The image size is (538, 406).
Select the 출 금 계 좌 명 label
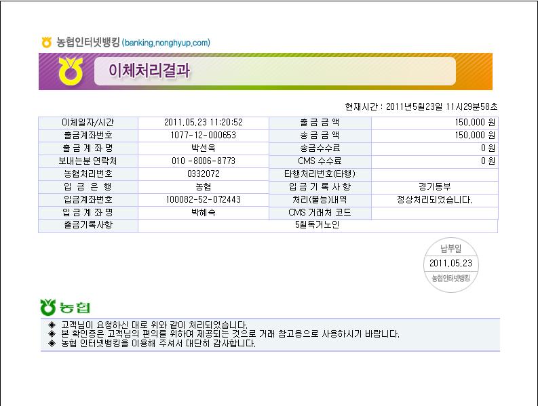click(88, 148)
